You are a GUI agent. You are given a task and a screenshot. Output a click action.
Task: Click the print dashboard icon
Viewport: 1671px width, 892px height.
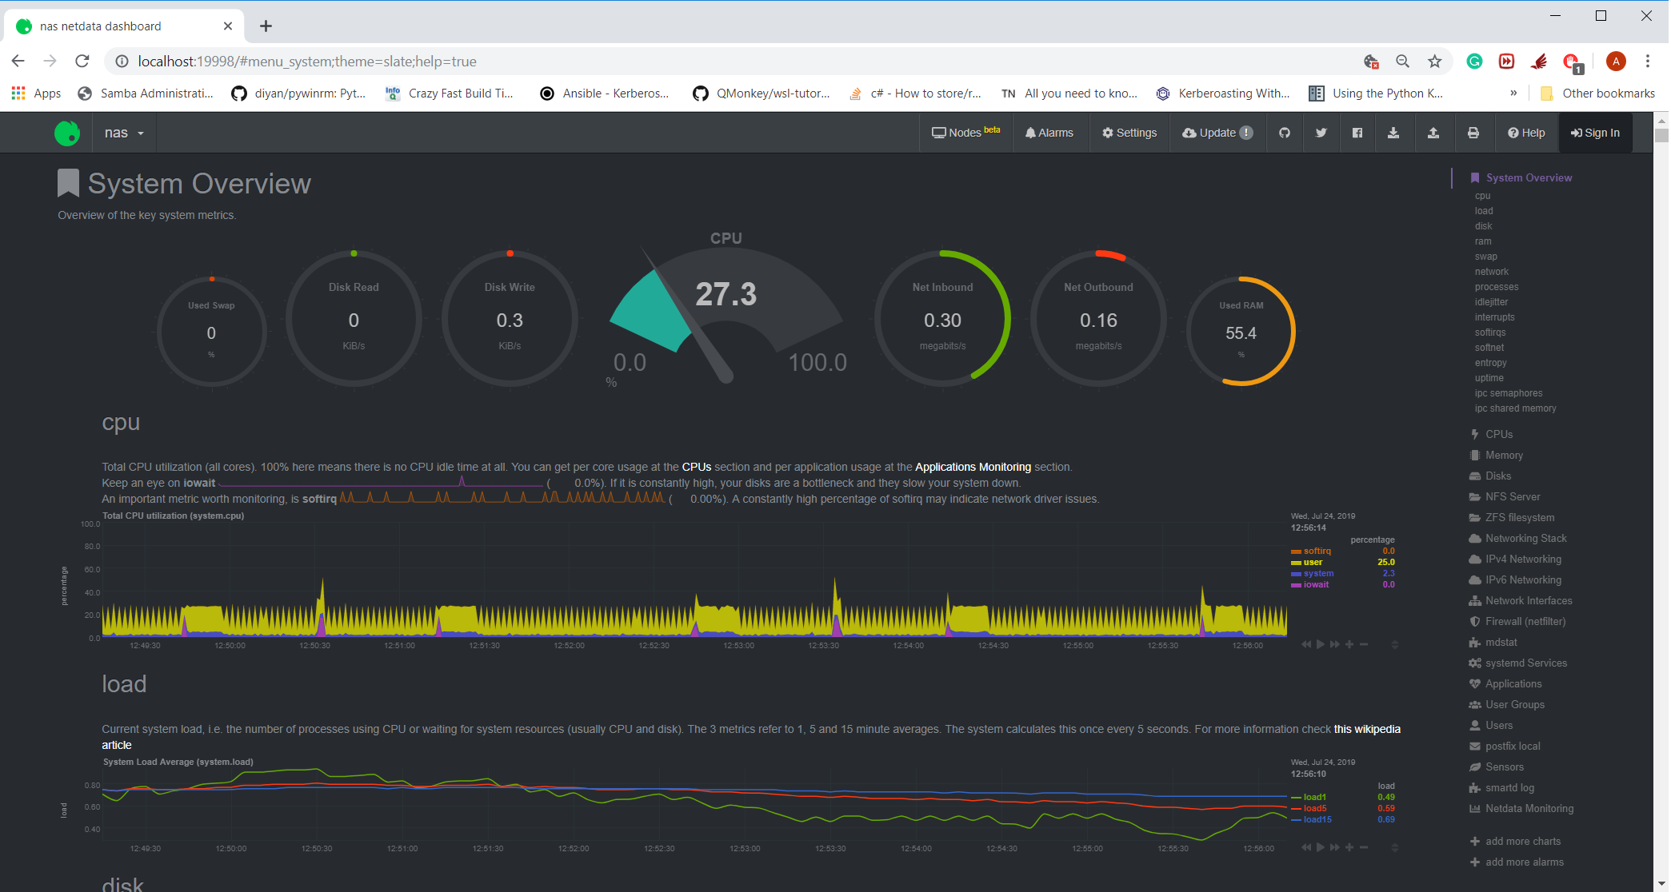click(1474, 133)
